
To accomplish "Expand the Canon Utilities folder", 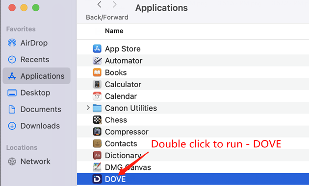I will [88, 108].
